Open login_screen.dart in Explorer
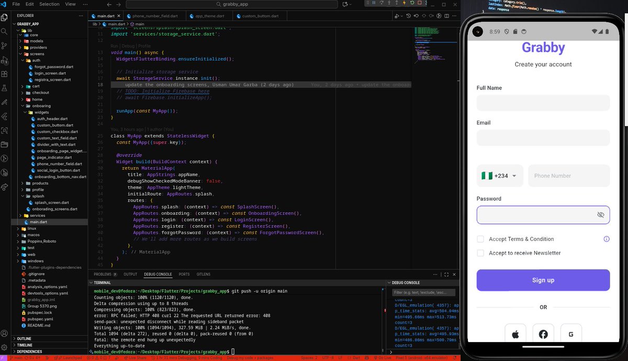This screenshot has height=361, width=628. pyautogui.click(x=50, y=73)
